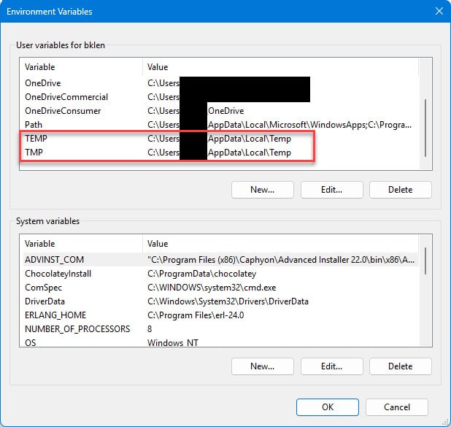Click Delete under User variables
Screen dimensions: 451x427
click(400, 190)
